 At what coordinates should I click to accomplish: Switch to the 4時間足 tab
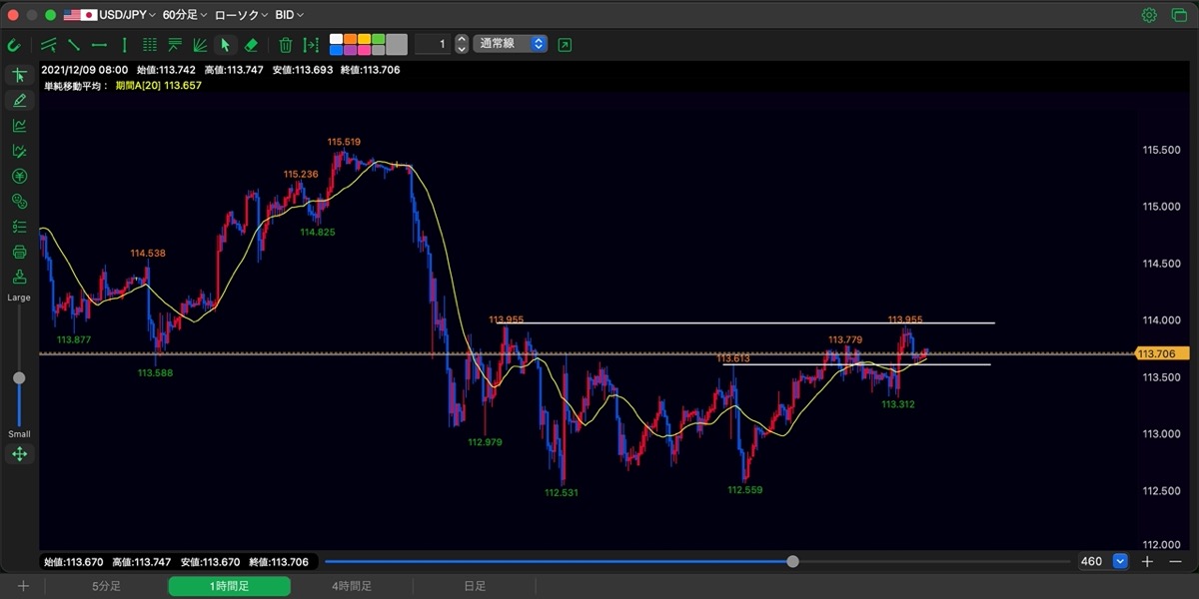tap(352, 586)
